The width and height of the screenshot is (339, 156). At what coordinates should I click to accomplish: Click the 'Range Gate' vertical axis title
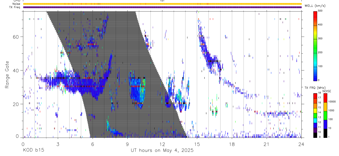coord(7,75)
